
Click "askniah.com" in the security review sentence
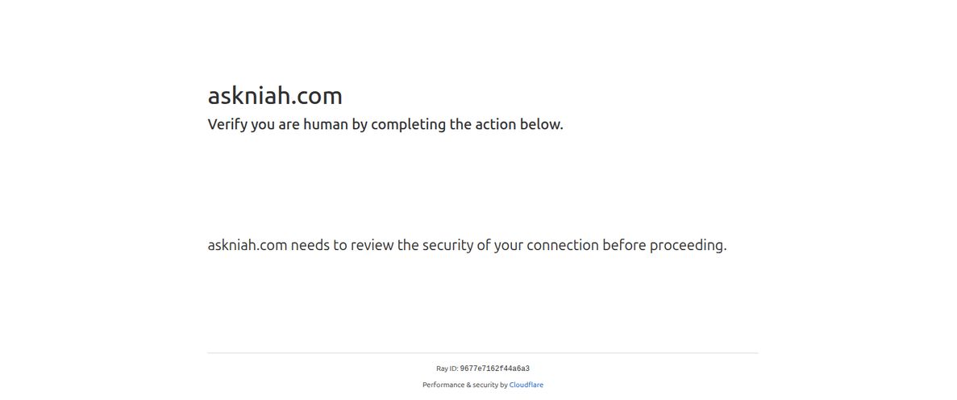(x=247, y=245)
